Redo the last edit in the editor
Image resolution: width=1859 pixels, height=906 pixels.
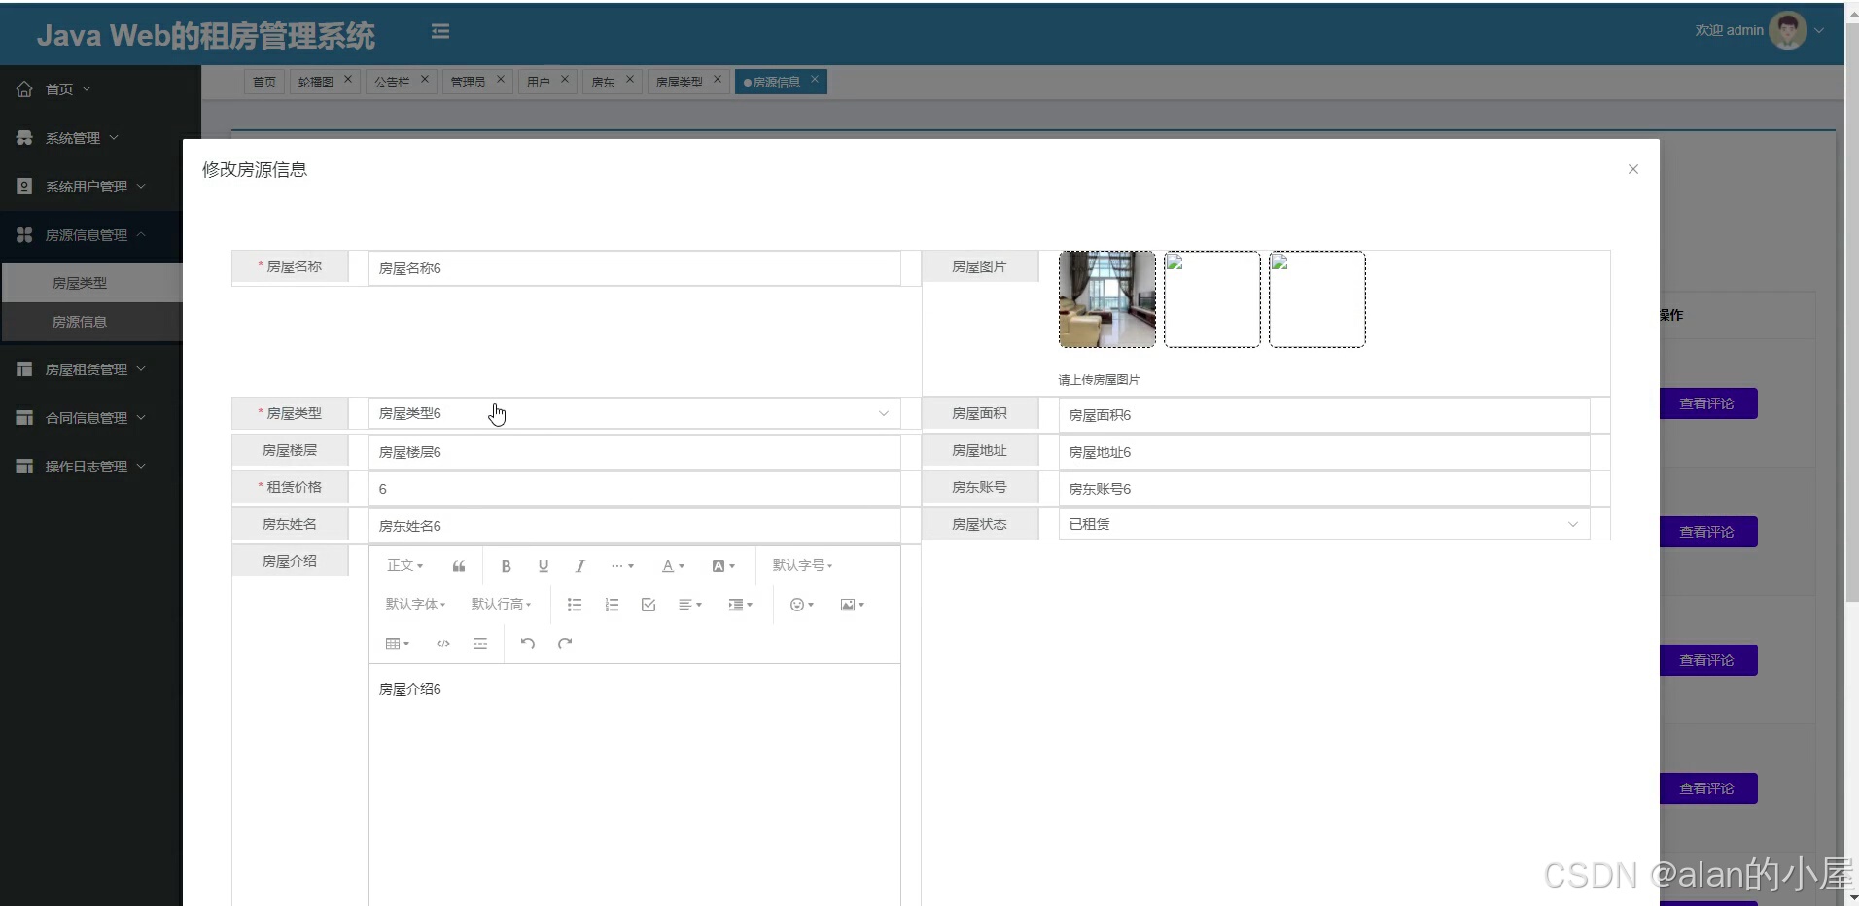pyautogui.click(x=565, y=644)
